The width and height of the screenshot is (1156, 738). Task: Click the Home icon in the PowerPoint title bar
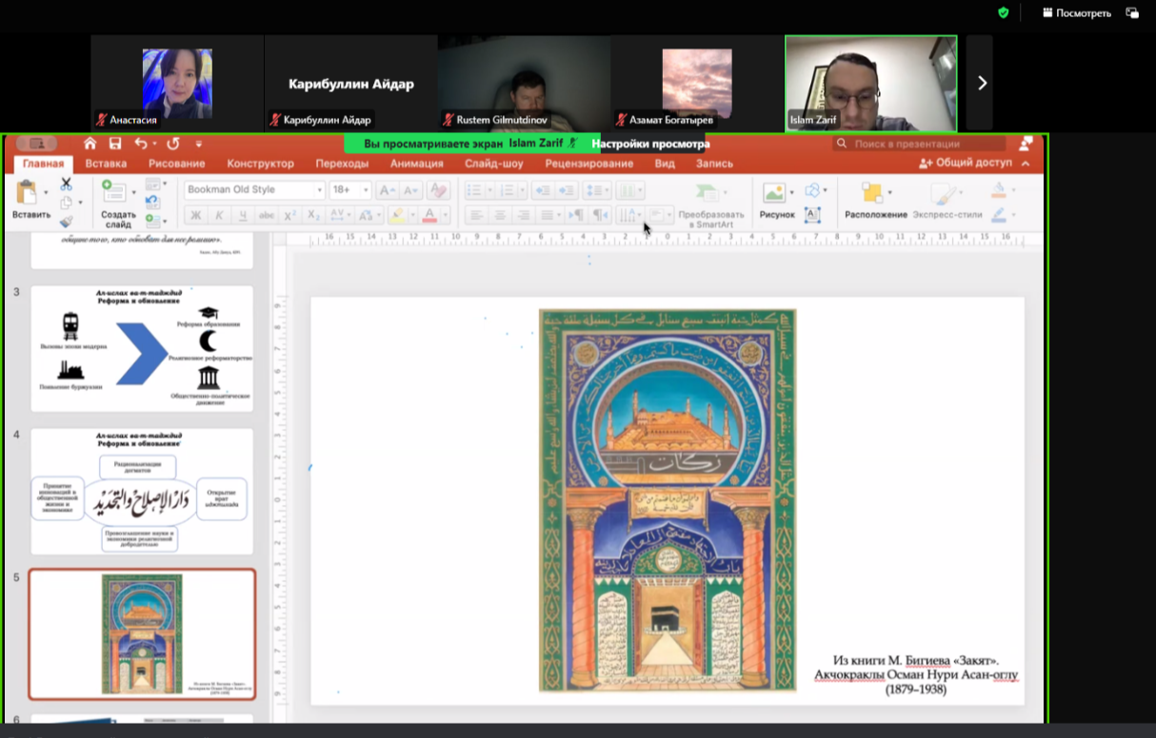(90, 144)
